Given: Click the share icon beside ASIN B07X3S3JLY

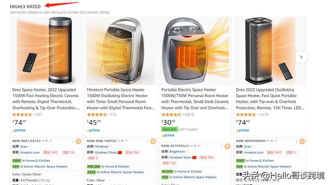Looking at the screenshot, I should [x=199, y=146].
